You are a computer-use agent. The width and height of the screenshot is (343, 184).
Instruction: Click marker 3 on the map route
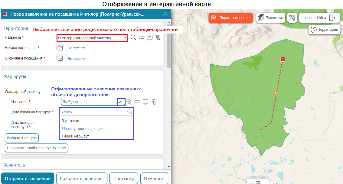[283, 60]
